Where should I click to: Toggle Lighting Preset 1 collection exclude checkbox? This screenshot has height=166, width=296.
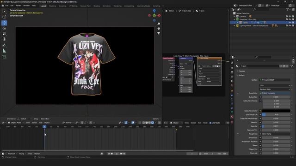click(287, 26)
